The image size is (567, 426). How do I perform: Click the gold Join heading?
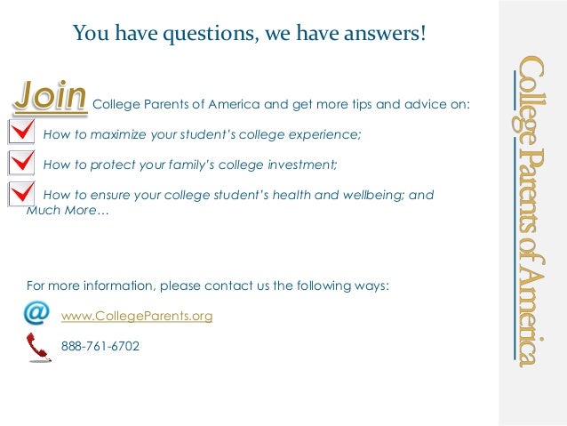pos(51,96)
